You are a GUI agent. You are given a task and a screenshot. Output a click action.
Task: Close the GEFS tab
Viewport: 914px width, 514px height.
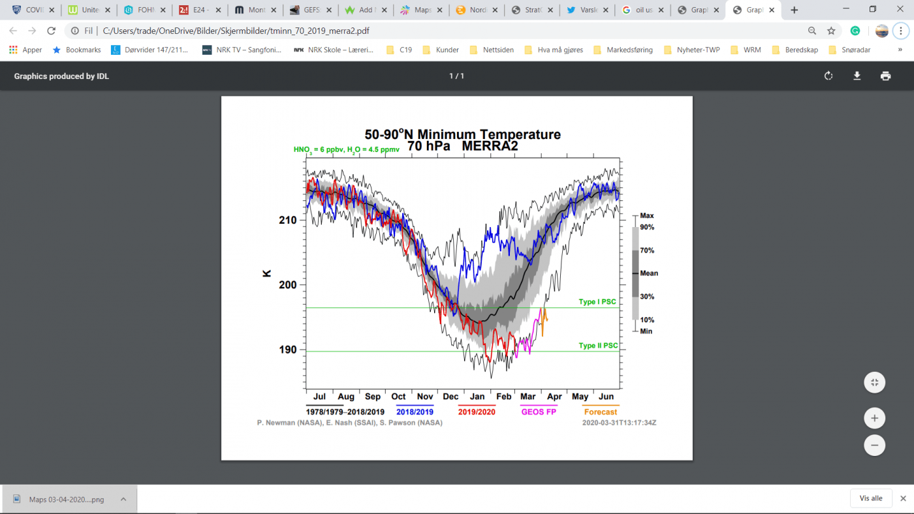(x=329, y=10)
